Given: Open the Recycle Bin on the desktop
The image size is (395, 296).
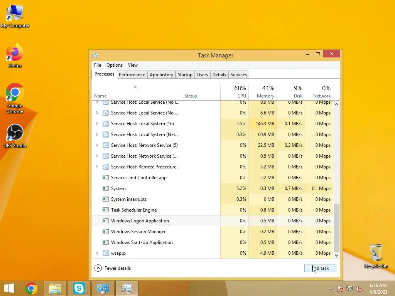Looking at the screenshot, I should 376,256.
